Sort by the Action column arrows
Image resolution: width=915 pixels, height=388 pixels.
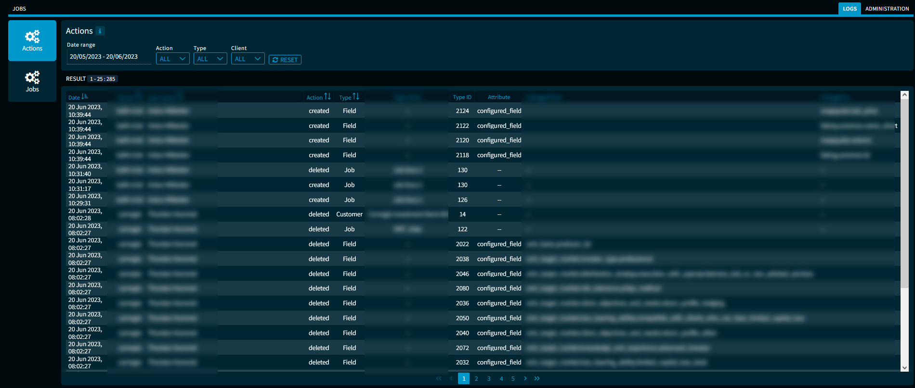click(x=327, y=97)
